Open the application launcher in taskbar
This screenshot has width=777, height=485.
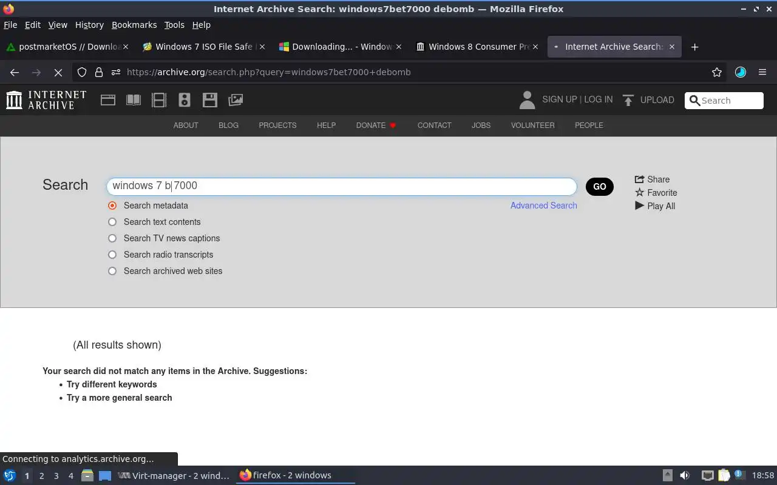click(x=9, y=475)
